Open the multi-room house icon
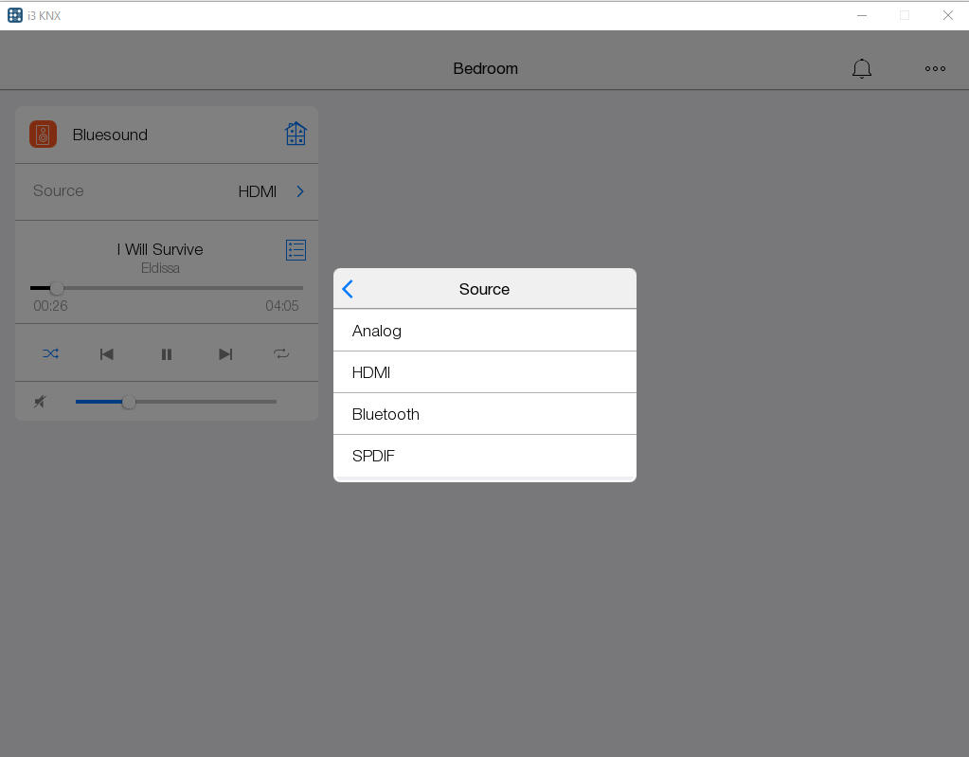The width and height of the screenshot is (969, 757). [x=296, y=135]
